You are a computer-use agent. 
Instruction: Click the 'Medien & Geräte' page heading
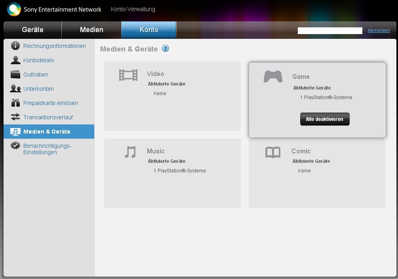pos(129,49)
